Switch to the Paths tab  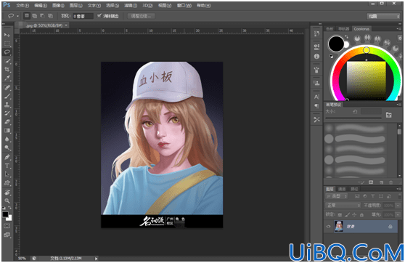coord(354,189)
